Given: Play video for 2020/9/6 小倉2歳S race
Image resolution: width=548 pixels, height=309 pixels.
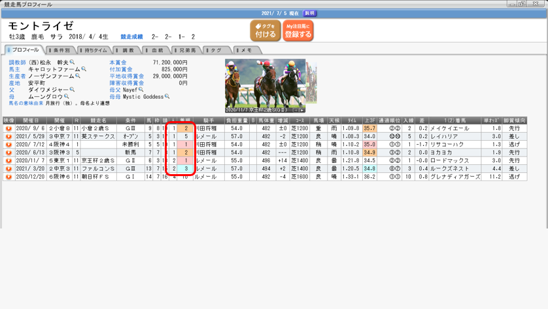Looking at the screenshot, I should [x=9, y=129].
